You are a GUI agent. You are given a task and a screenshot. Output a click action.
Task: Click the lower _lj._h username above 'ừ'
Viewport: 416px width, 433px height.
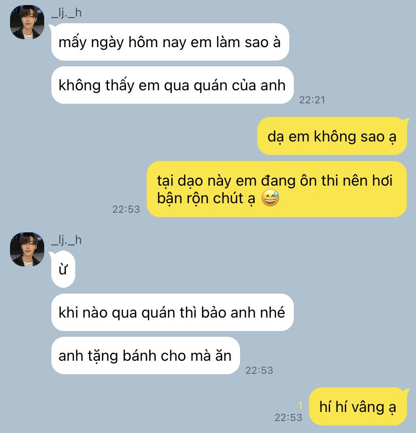click(66, 240)
